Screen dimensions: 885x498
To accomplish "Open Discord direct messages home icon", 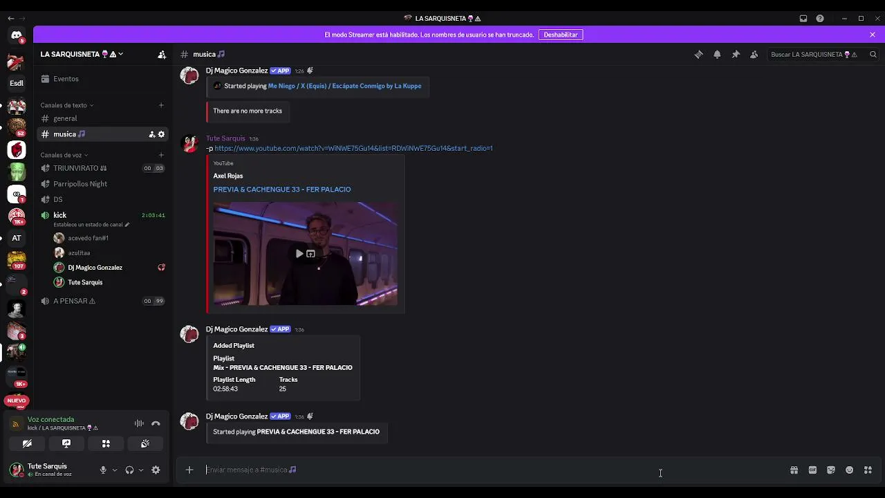I will click(17, 35).
